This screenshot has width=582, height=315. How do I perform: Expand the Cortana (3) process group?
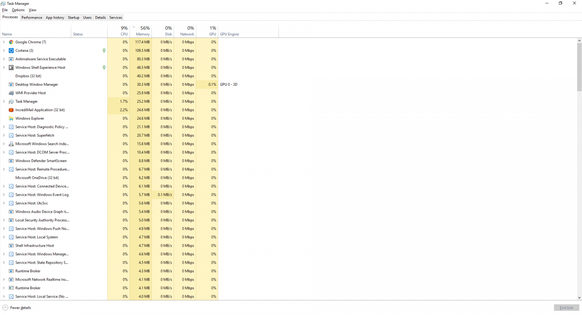point(4,50)
